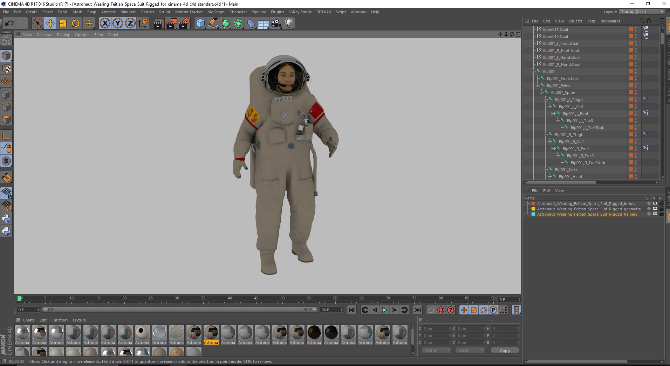Click the blue Deformer bend icon
This screenshot has width=670, height=366.
click(251, 23)
